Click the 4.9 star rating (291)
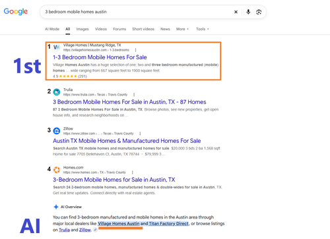This screenshot has width=330, height=239. tap(70, 76)
